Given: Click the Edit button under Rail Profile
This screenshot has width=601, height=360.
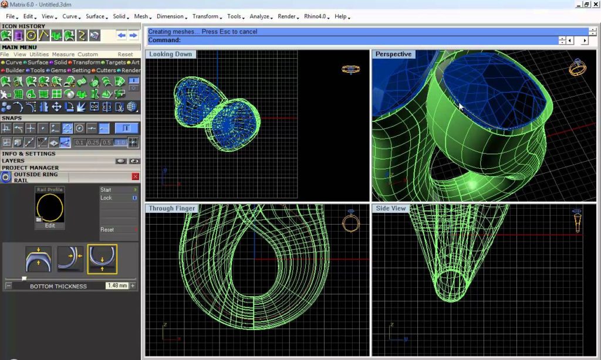Looking at the screenshot, I should tap(50, 225).
